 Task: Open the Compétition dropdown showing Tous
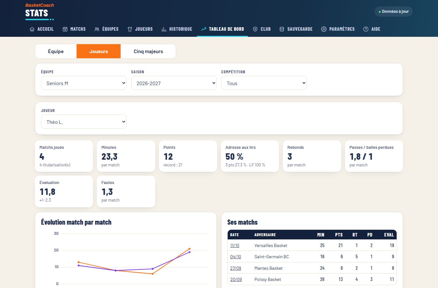(264, 83)
